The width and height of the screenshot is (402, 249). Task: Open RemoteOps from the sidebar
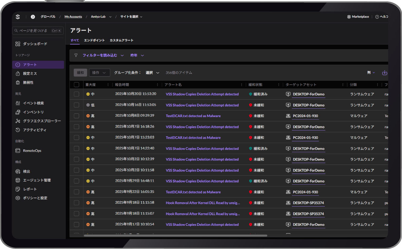click(32, 151)
